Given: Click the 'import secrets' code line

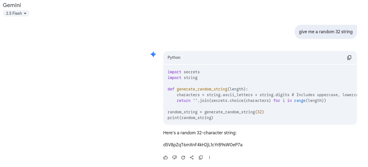Looking at the screenshot, I should (183, 72).
